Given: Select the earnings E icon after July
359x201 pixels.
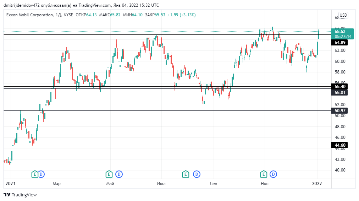Looking at the screenshot, I should (x=186, y=174).
